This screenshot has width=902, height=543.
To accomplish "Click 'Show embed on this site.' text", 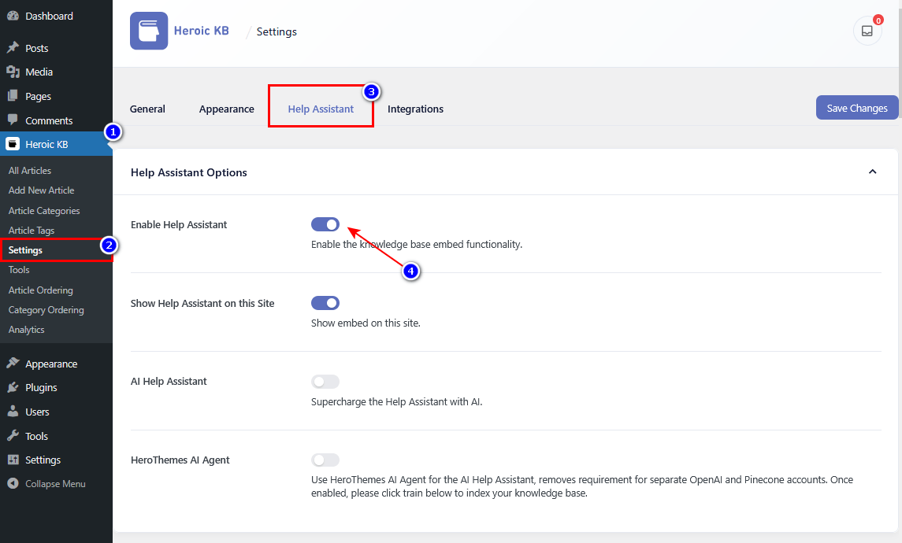I will [366, 323].
